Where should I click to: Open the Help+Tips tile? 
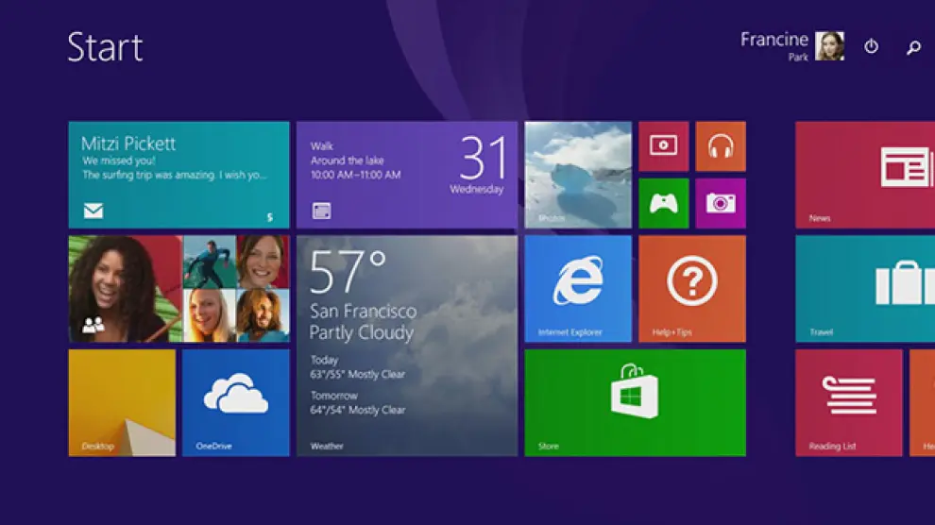691,288
